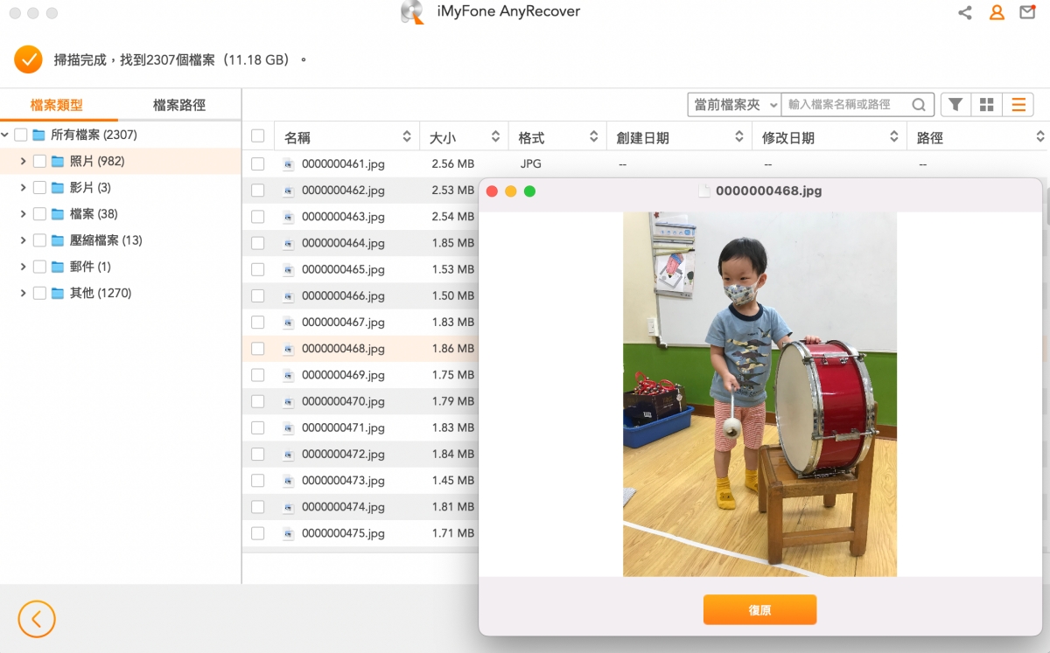Select the 0000000472.jpg file row

click(x=343, y=455)
